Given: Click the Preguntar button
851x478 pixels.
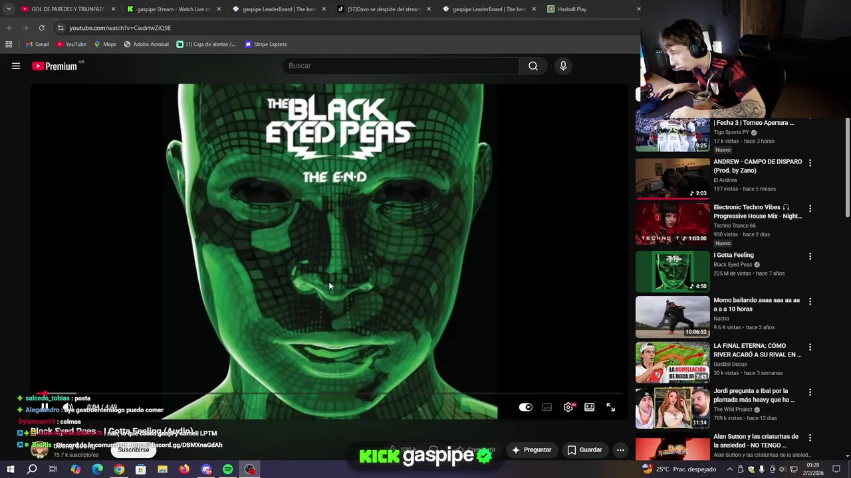Looking at the screenshot, I should tap(531, 449).
